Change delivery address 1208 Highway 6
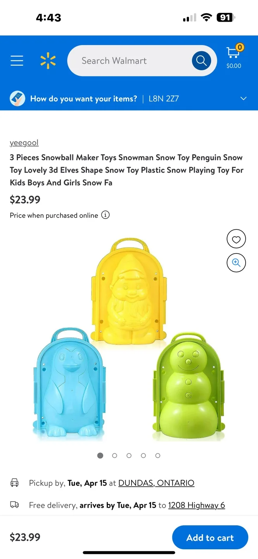The image size is (258, 559). pyautogui.click(x=197, y=505)
